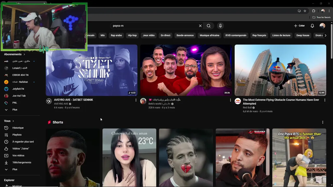Open the Red Bull channel name link
The image size is (333, 187).
247,108
